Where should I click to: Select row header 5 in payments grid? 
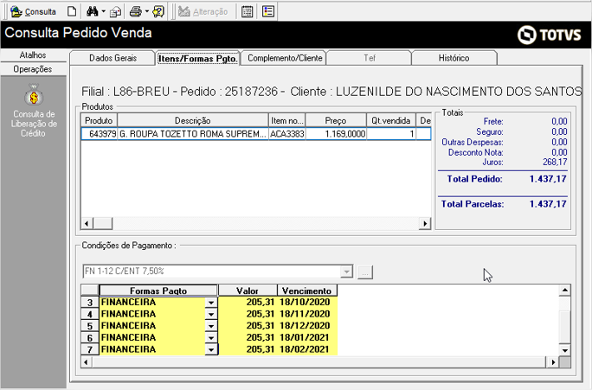coord(90,326)
